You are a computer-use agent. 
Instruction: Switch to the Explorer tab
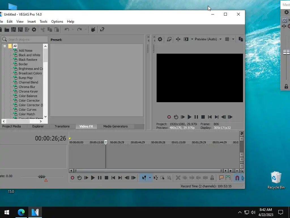[x=38, y=126]
